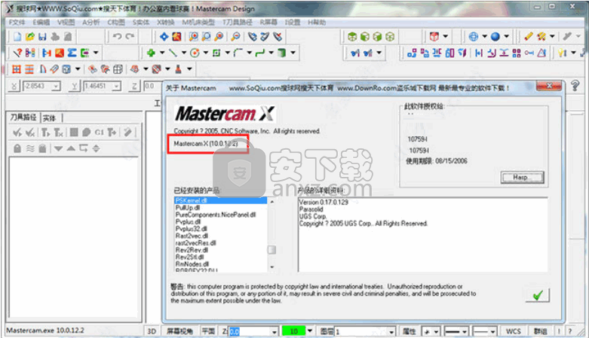Click the Zoom Window magnifier icon
This screenshot has height=338, width=589.
tap(194, 36)
